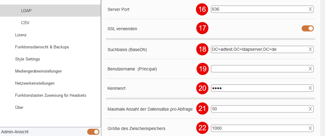325x136 pixels.
Task: Clear the Benutzername (Principal) field with X
Action: pos(310,69)
